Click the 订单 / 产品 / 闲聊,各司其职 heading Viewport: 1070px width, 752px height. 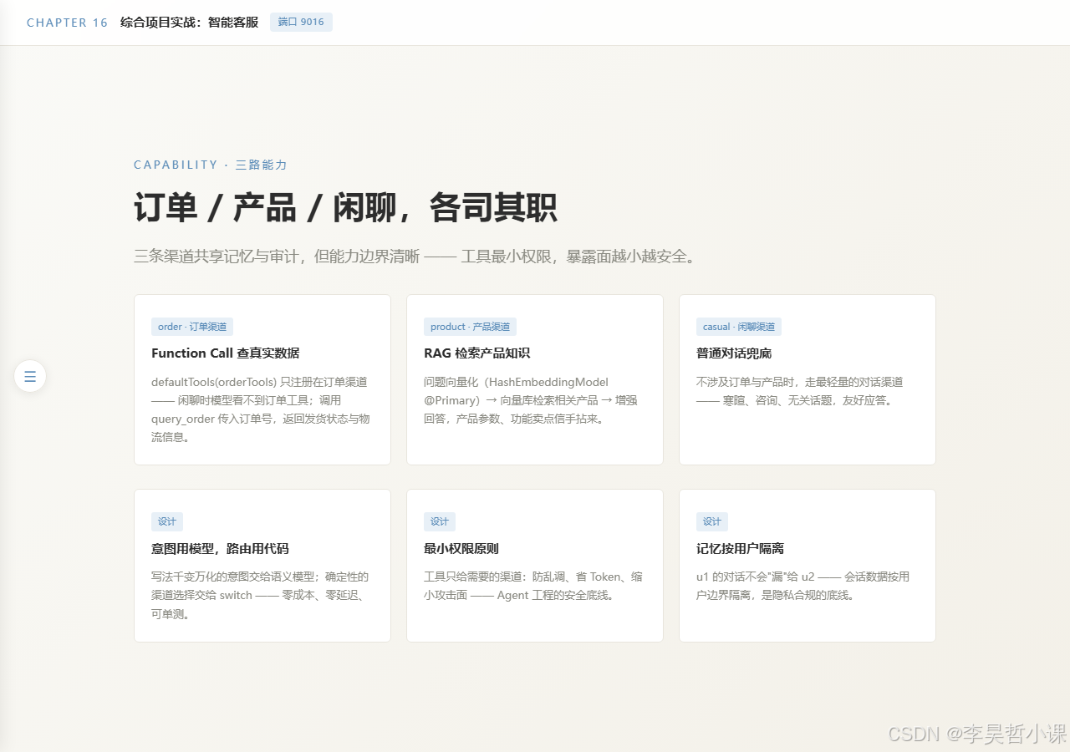click(345, 207)
